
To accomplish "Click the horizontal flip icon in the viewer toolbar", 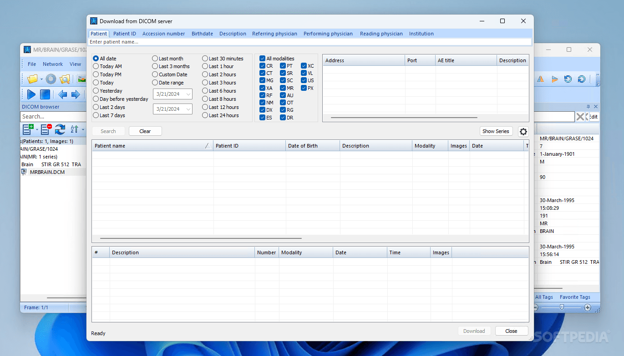I will 540,79.
